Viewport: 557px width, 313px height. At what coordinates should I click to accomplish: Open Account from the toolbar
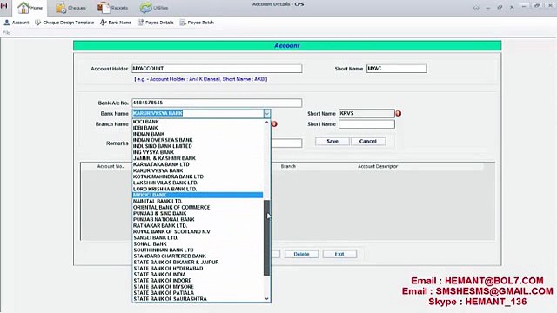point(17,23)
